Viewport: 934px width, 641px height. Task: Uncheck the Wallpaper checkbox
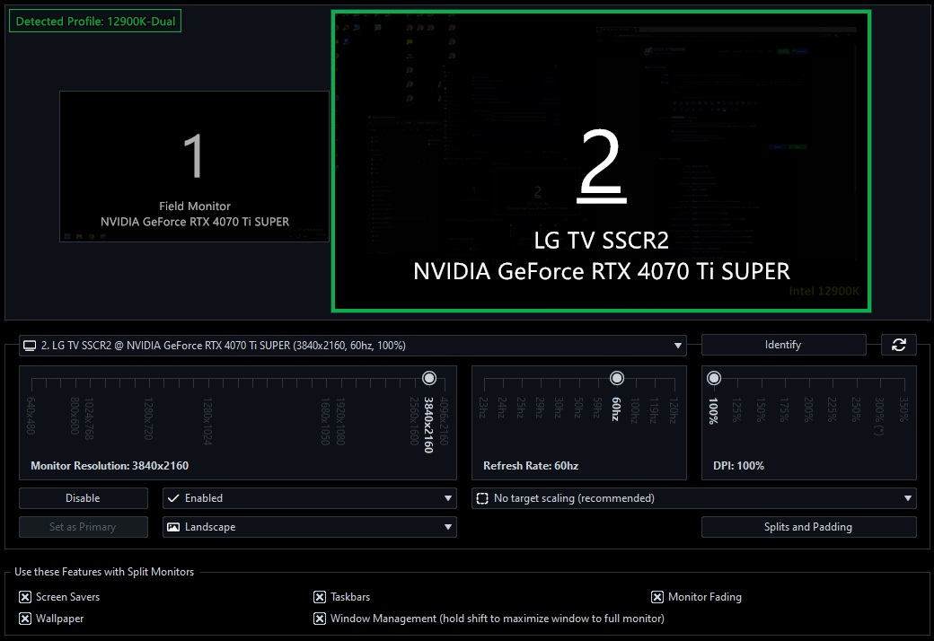tap(24, 619)
